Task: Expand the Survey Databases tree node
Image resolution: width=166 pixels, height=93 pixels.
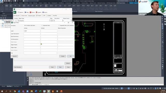Action: pos(1,20)
